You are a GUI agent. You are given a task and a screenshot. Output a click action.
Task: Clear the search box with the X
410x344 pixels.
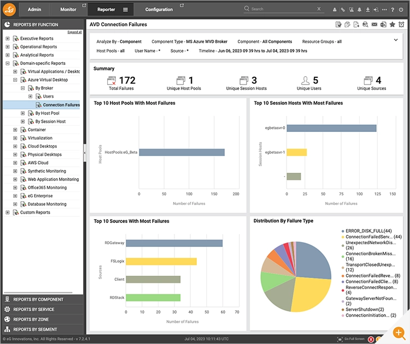pyautogui.click(x=319, y=9)
